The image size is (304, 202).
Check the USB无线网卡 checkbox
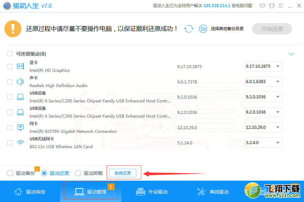(10, 143)
